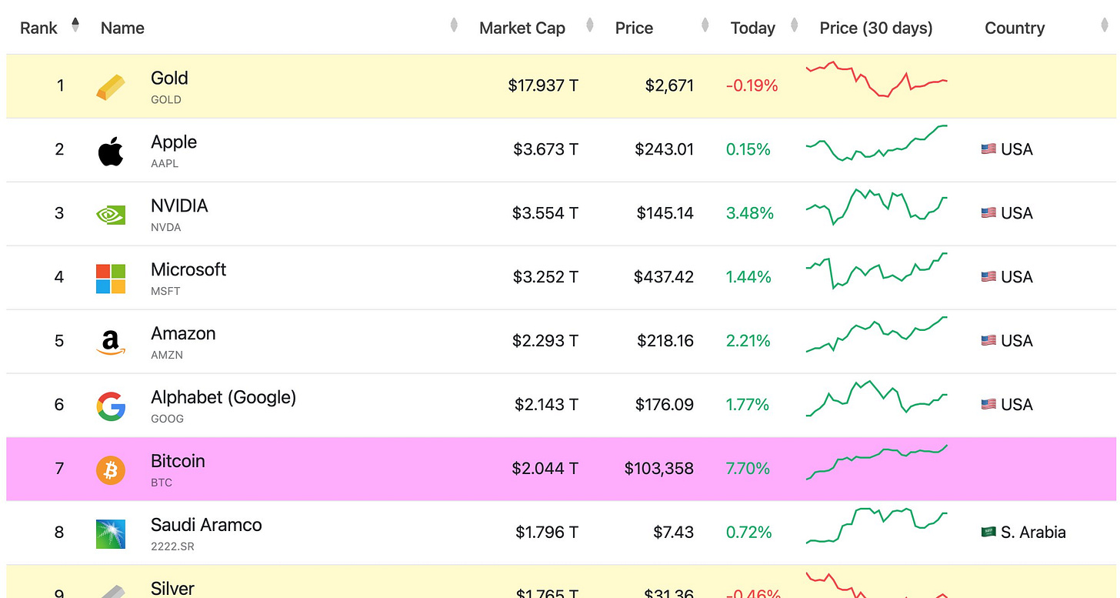Click the Price (30 days) column header
1120x598 pixels.
(876, 28)
